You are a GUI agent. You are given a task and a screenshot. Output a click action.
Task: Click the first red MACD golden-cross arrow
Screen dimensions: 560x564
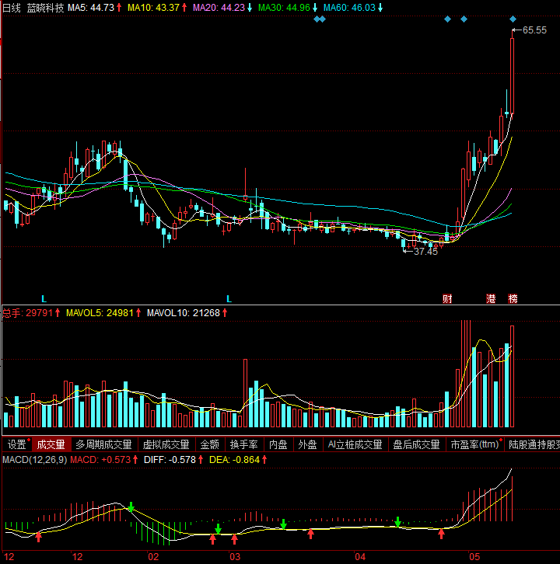coord(39,537)
